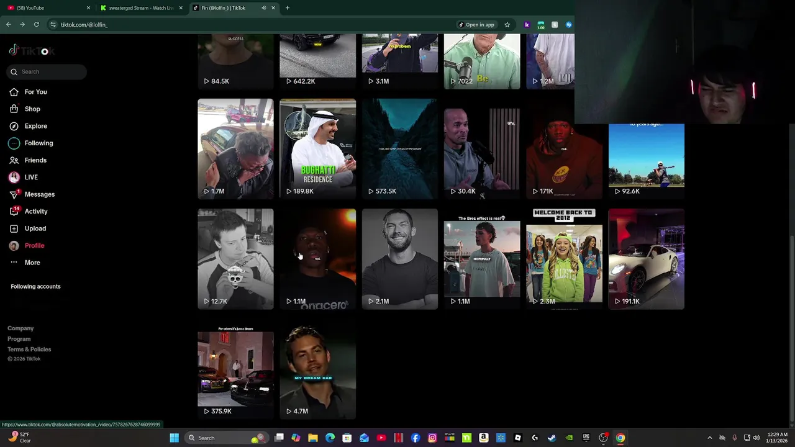The height and width of the screenshot is (447, 795).
Task: Click the teal 1.00 extension icon
Action: point(541,25)
